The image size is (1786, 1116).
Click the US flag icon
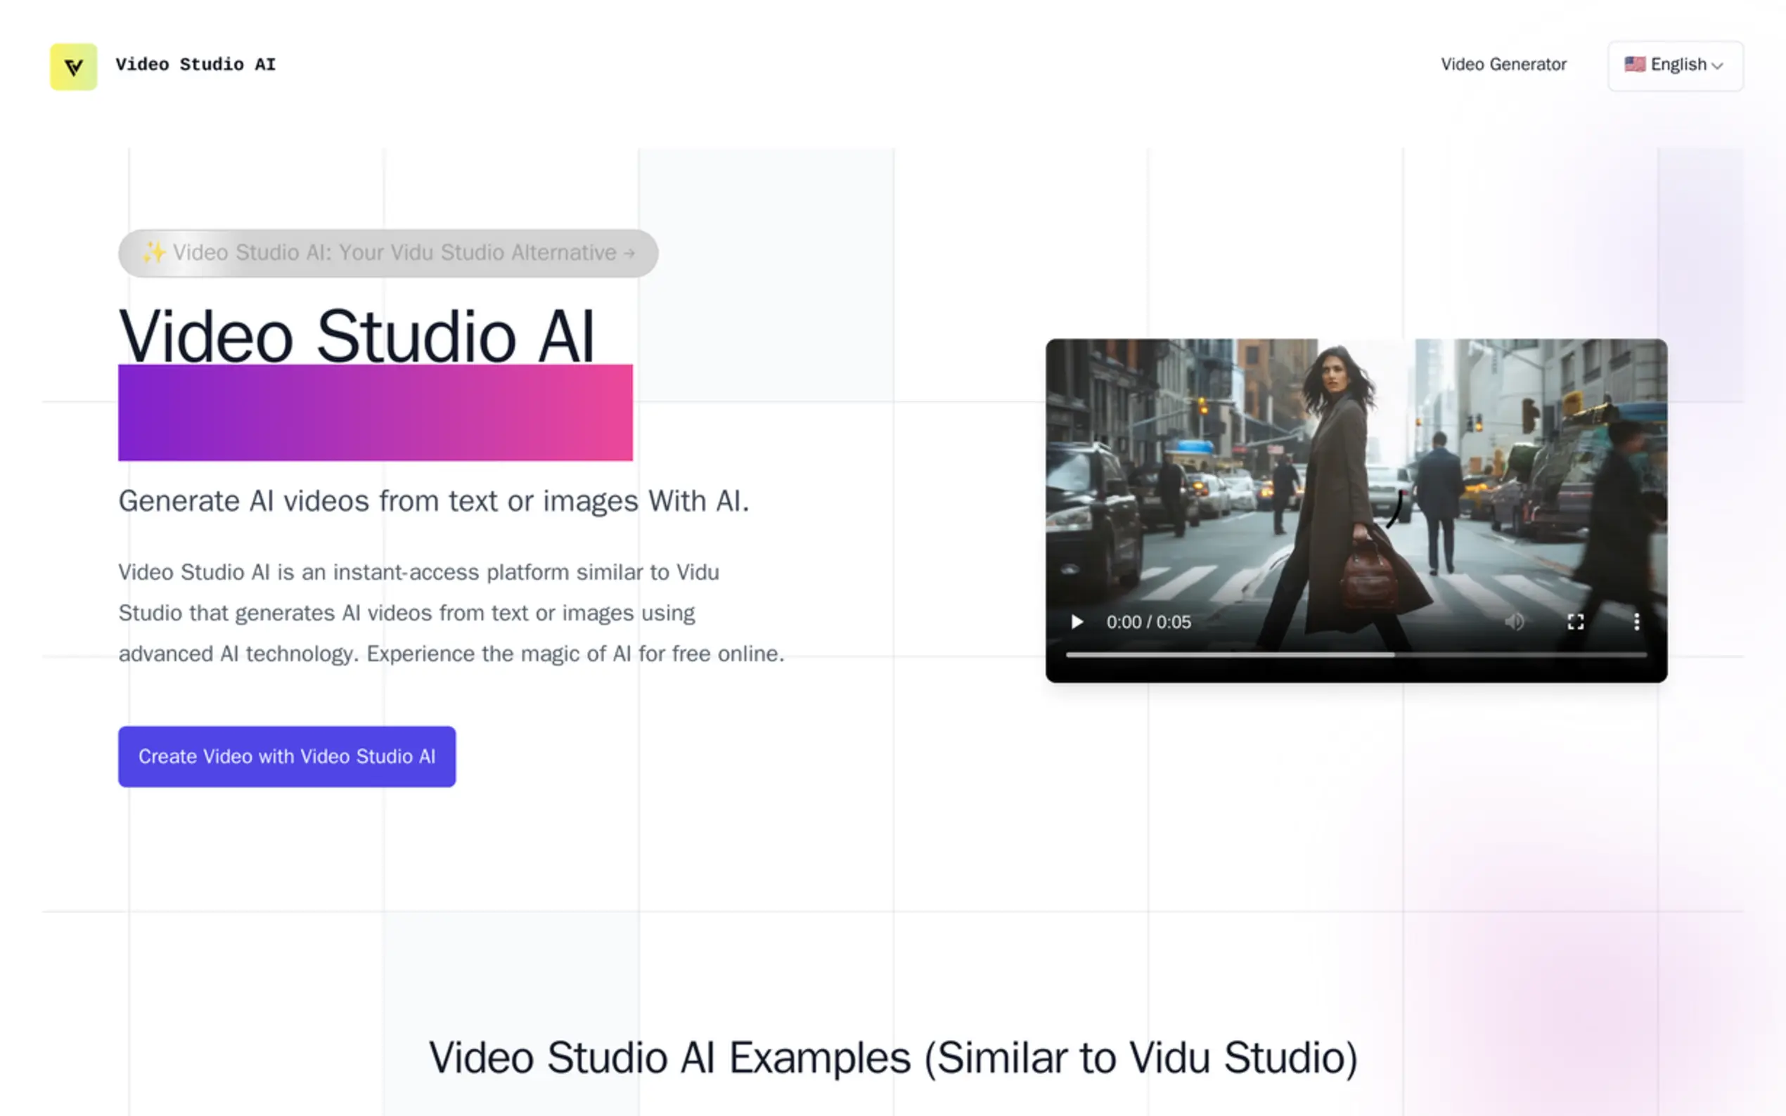[x=1634, y=64]
